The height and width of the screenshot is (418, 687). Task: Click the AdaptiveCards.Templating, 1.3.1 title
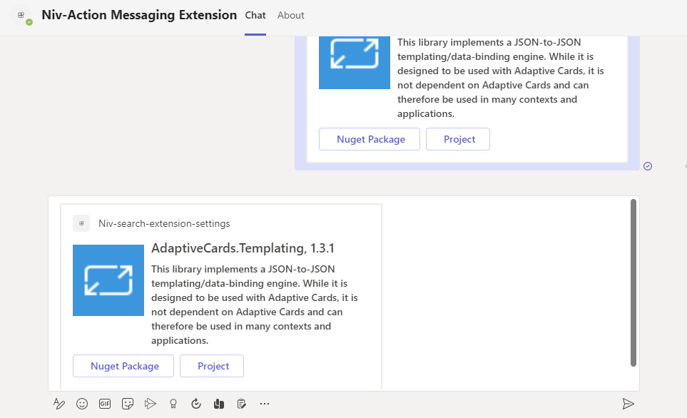[243, 248]
